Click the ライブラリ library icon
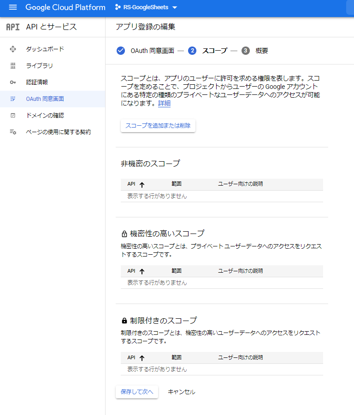Image resolution: width=354 pixels, height=415 pixels. 13,66
